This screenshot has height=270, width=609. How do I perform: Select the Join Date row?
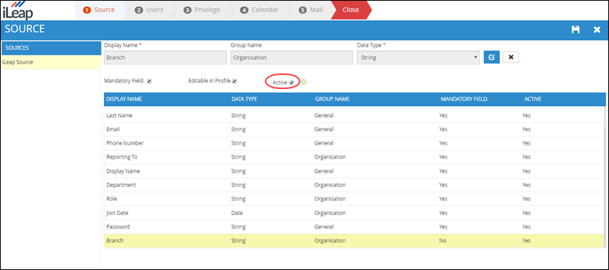click(353, 213)
